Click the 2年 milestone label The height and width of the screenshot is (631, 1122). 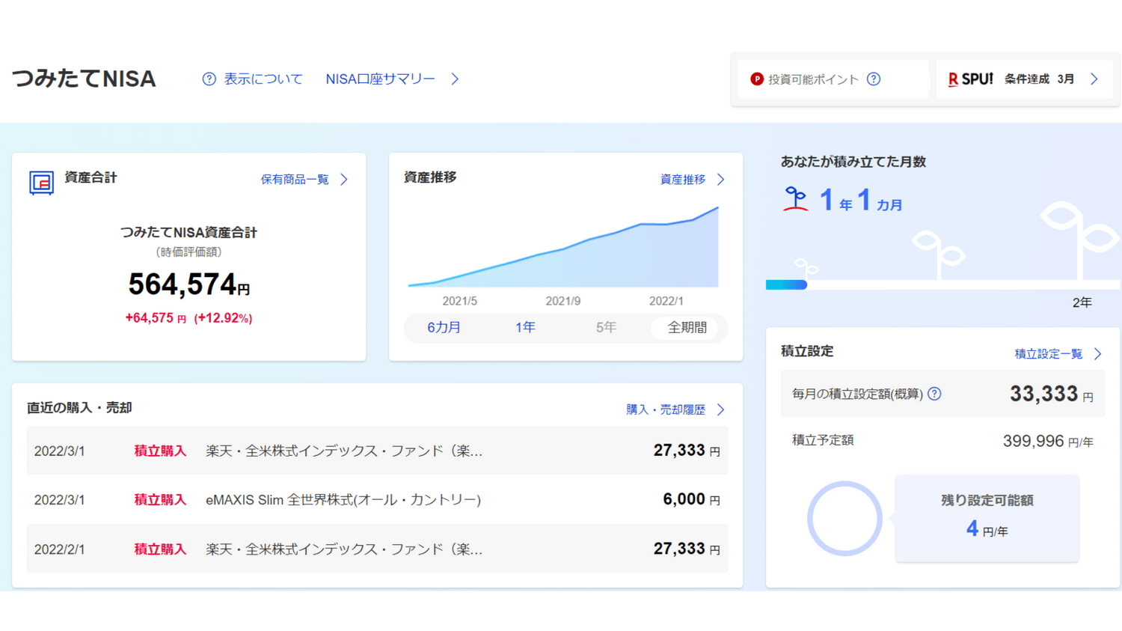[1082, 302]
